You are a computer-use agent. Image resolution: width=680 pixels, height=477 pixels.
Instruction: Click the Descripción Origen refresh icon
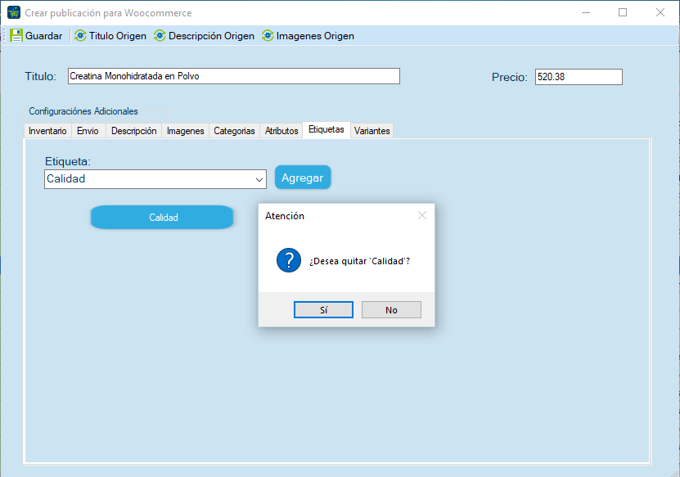(x=160, y=35)
